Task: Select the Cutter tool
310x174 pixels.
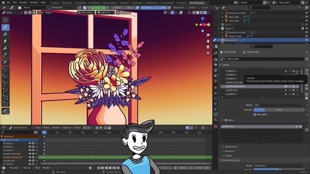Action: (x=5, y=55)
